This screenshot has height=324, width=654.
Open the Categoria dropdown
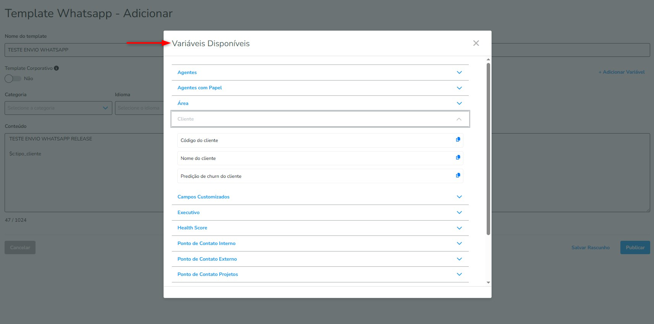tap(58, 108)
